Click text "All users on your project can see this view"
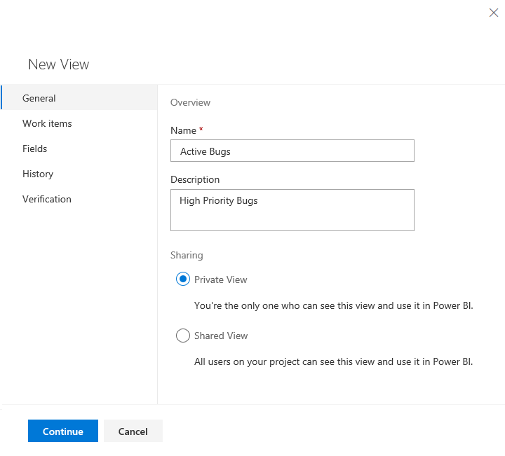 tap(284, 361)
